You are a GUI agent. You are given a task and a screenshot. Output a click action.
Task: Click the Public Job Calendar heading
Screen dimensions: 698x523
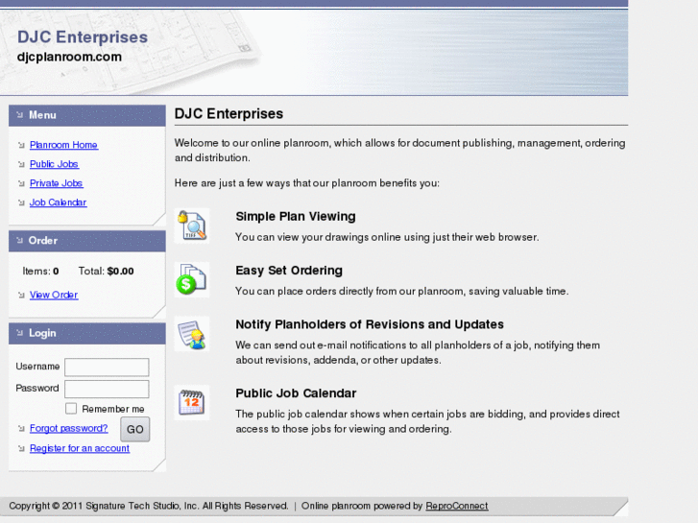(296, 393)
